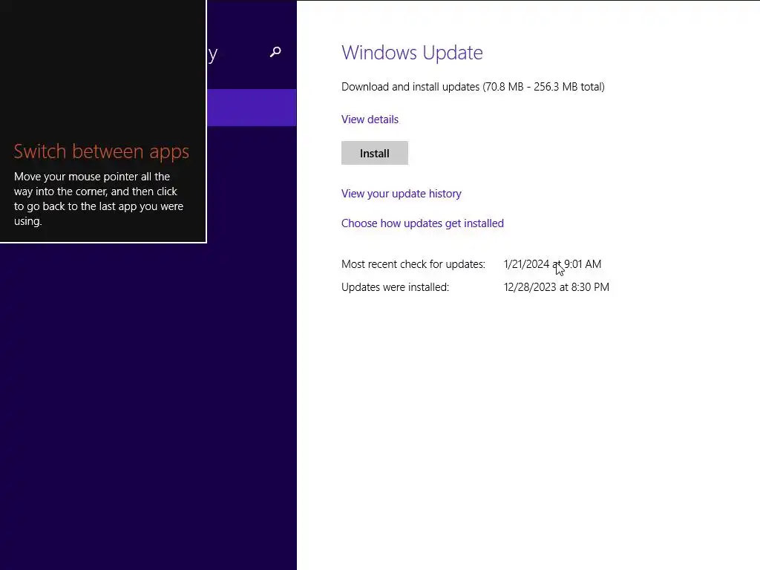Open Choose how updates get installed
760x570 pixels.
click(x=422, y=223)
